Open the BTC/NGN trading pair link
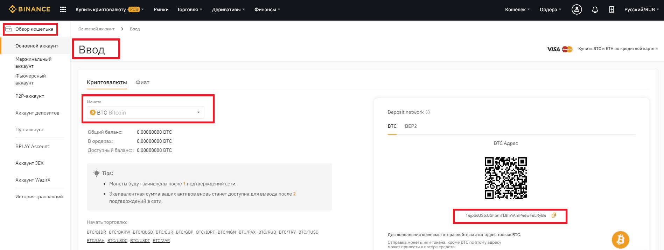 tap(227, 232)
